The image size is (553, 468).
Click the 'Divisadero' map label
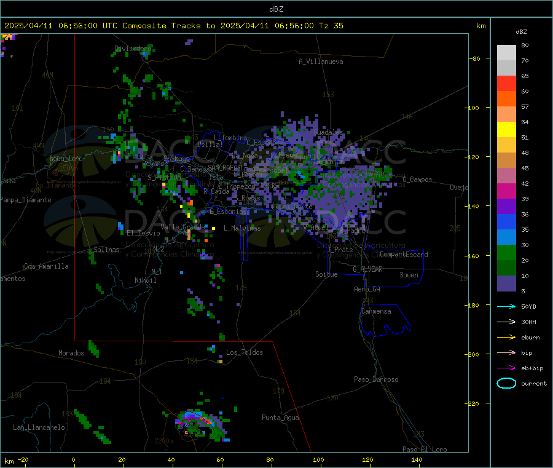[x=133, y=49]
